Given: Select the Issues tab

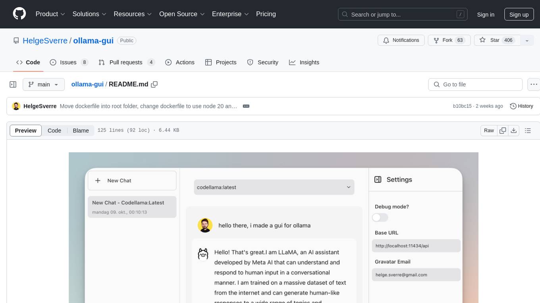Looking at the screenshot, I should coord(69,62).
